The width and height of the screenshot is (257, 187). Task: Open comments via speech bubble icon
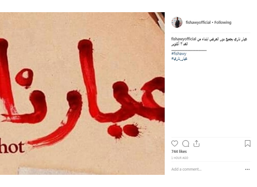coord(186,144)
